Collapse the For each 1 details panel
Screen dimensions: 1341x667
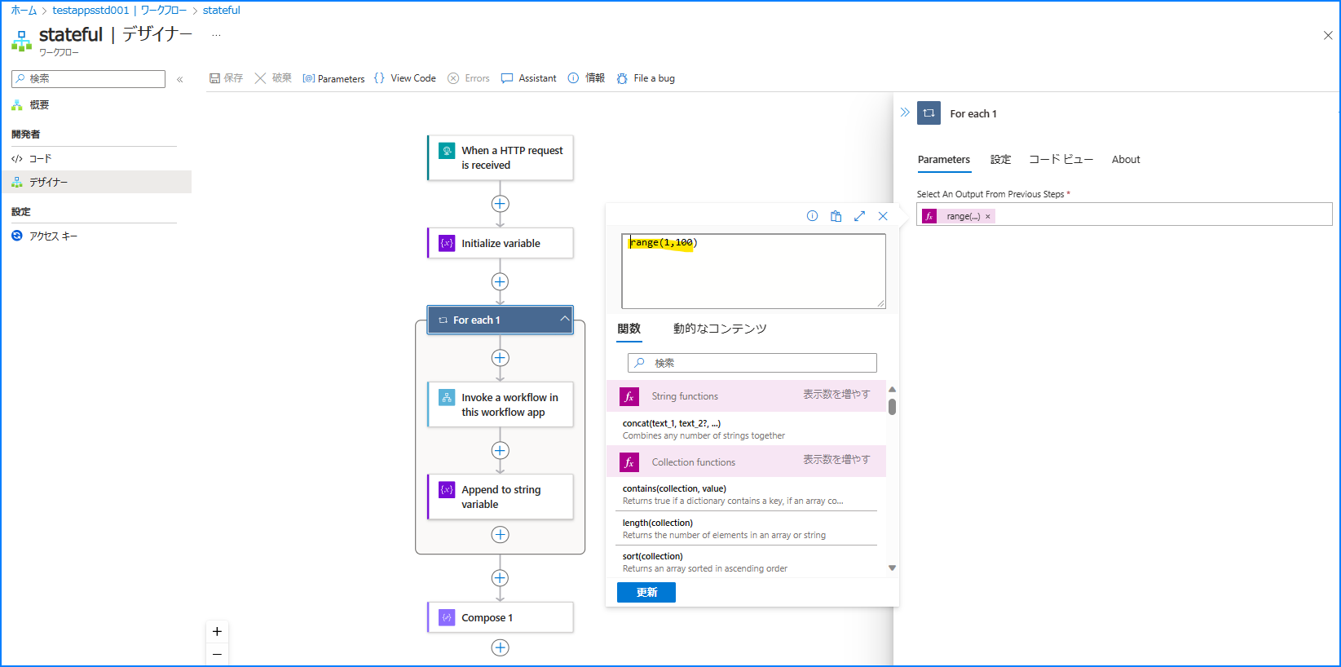point(905,113)
